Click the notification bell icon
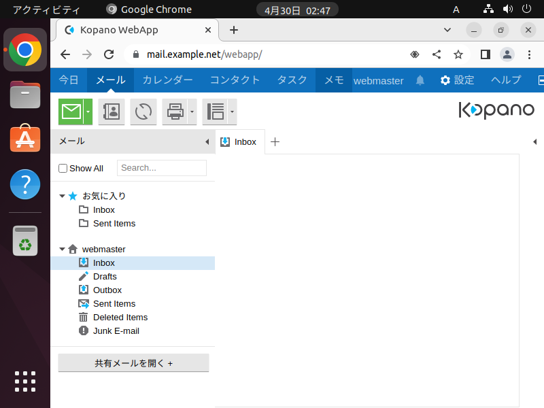This screenshot has height=408, width=544. (420, 80)
